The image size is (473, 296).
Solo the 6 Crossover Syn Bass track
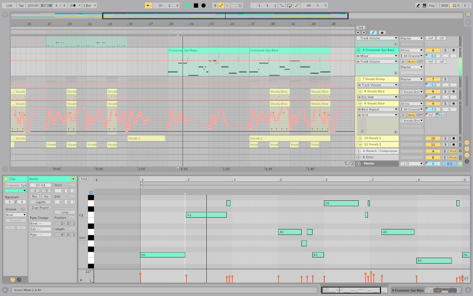click(445, 50)
